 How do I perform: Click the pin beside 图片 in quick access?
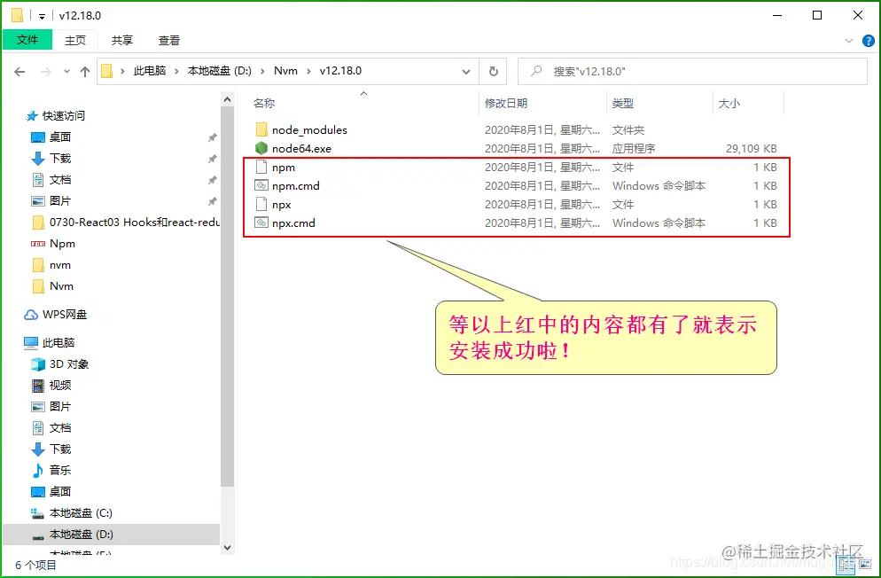[213, 201]
